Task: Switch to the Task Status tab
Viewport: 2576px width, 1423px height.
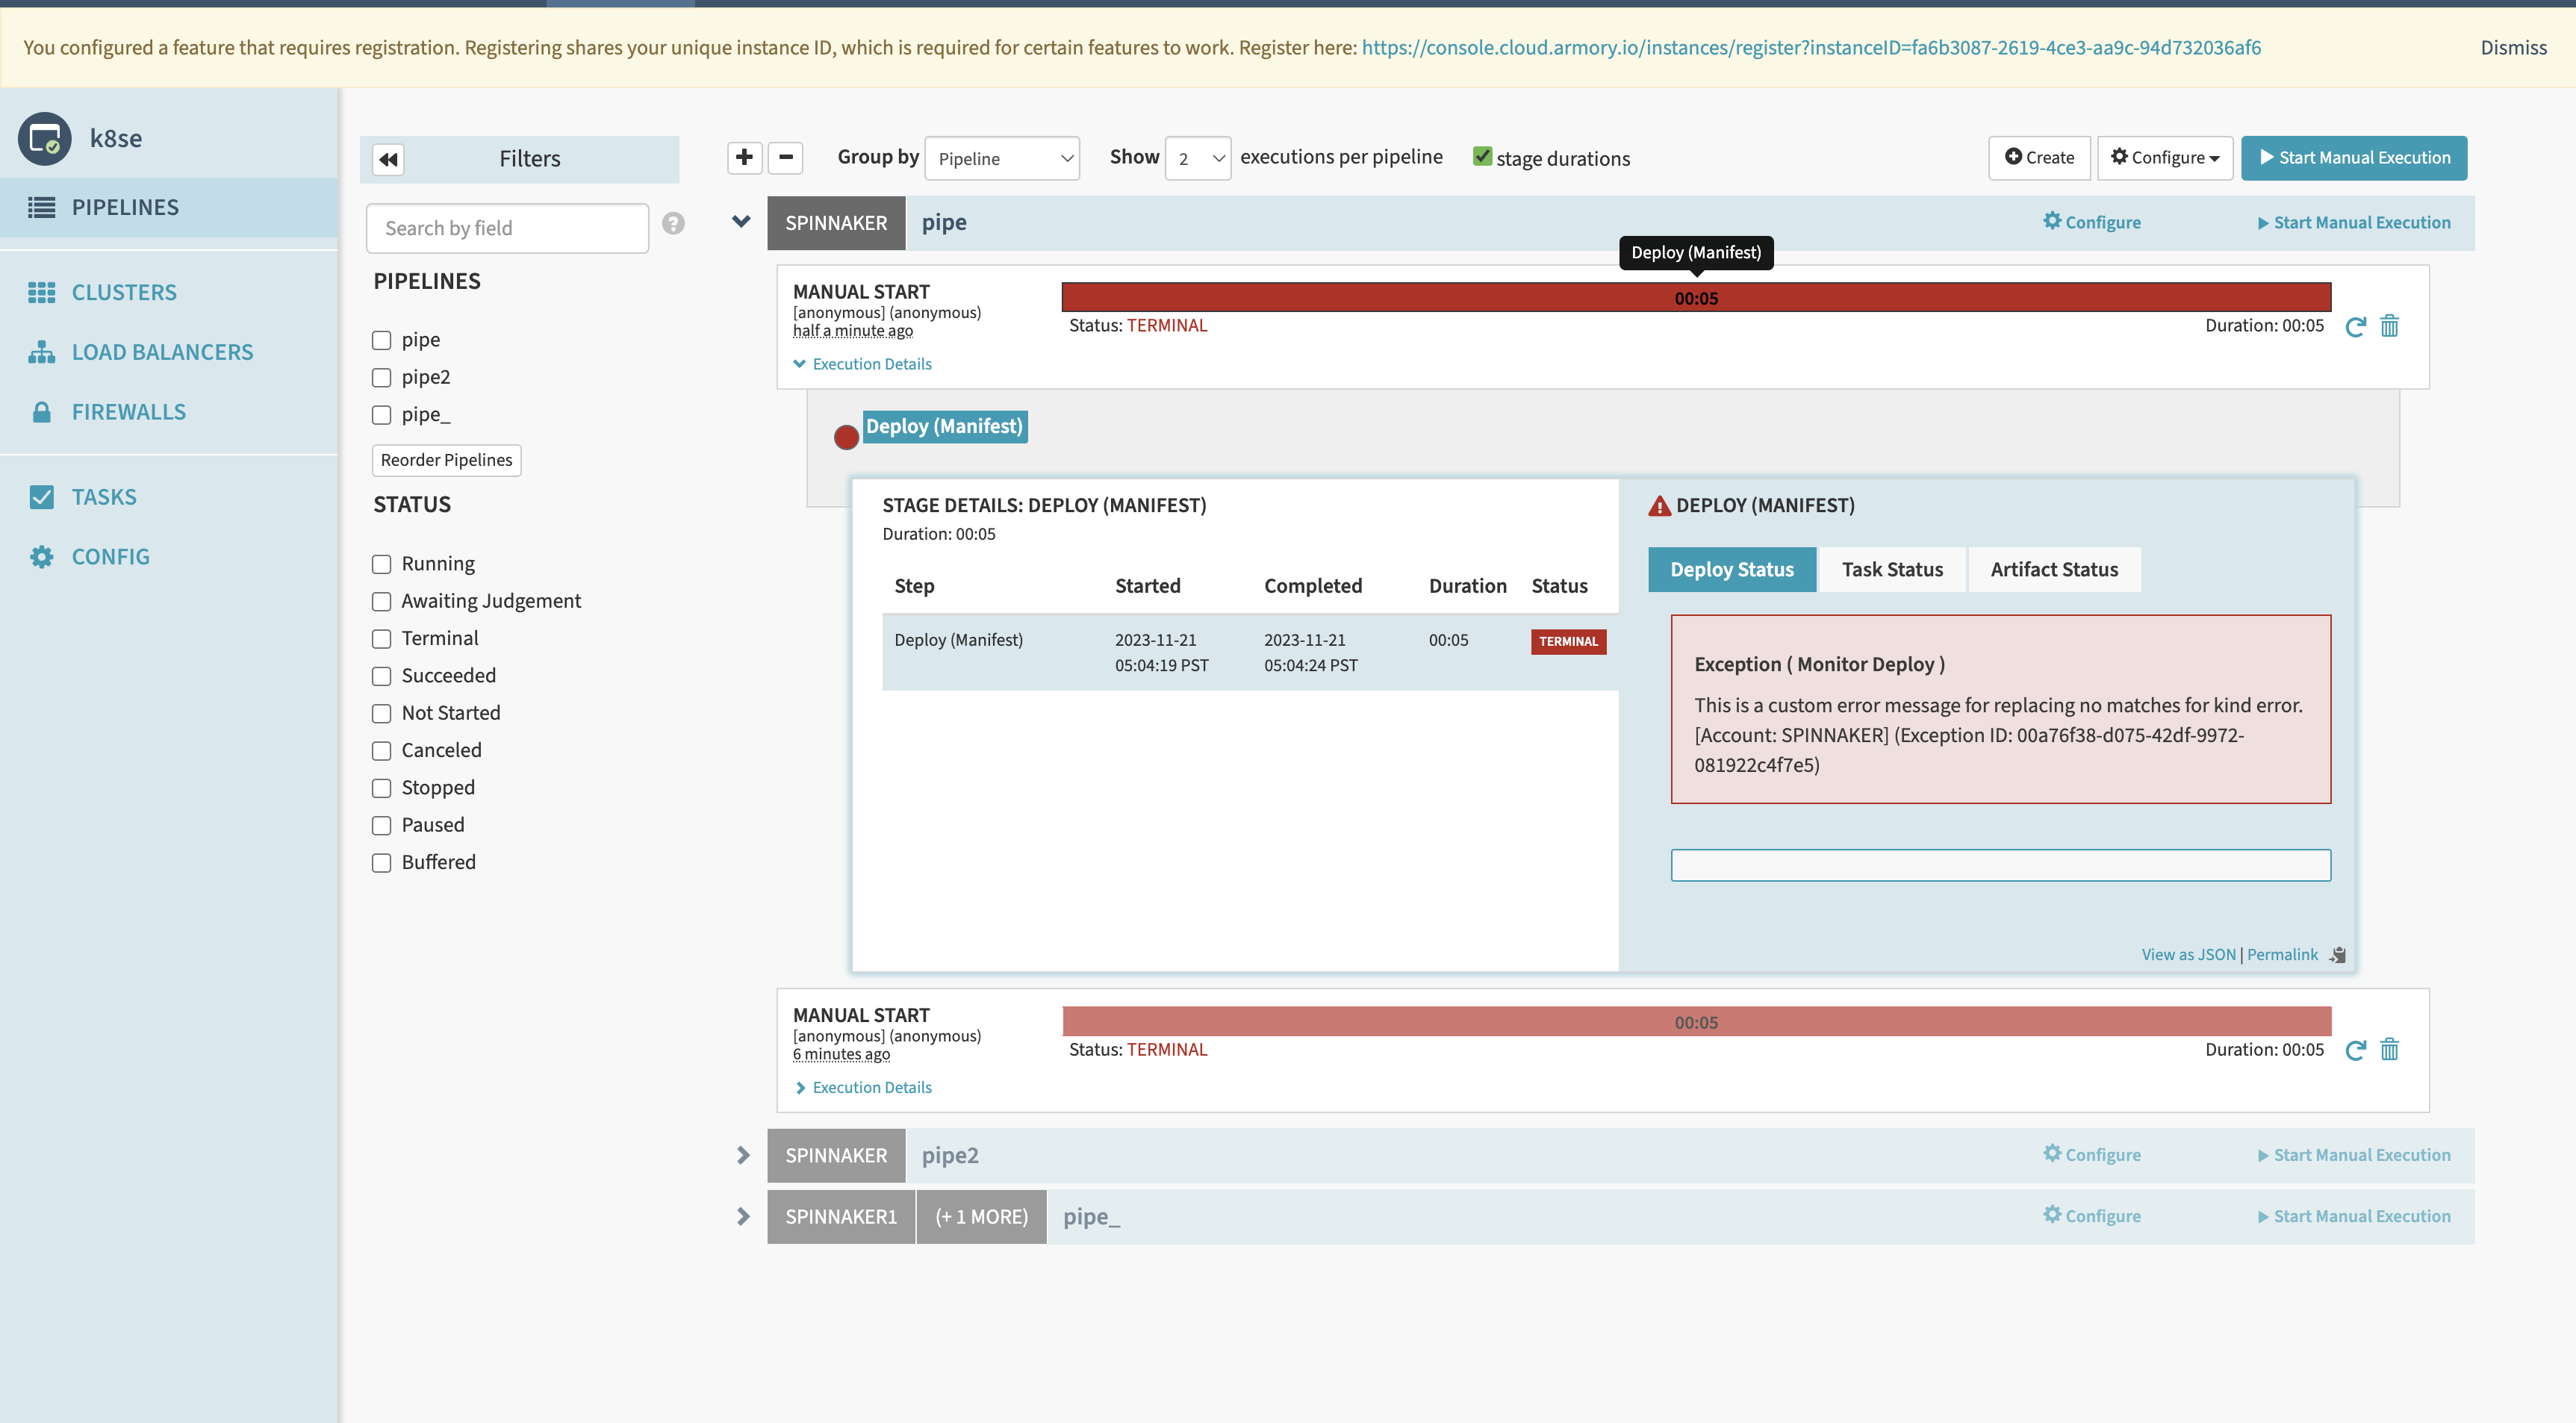Action: 1891,569
